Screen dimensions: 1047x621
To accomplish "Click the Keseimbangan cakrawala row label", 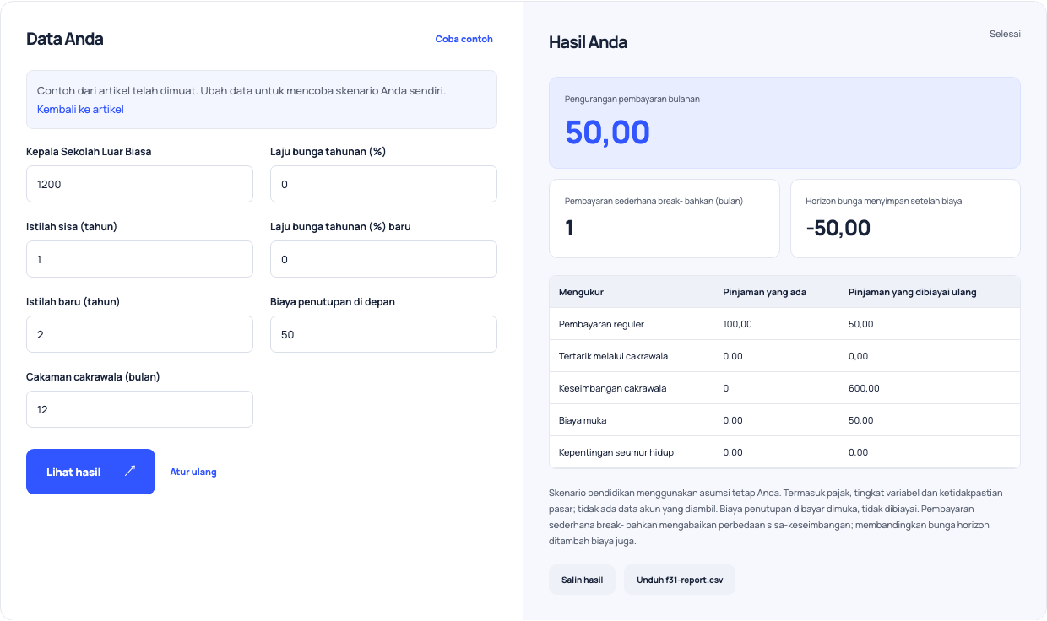I will click(x=613, y=388).
